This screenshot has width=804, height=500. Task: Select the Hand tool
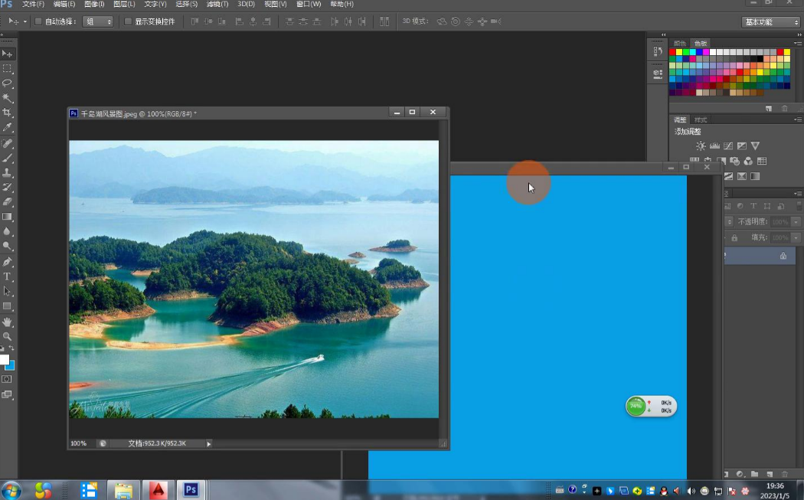7,322
